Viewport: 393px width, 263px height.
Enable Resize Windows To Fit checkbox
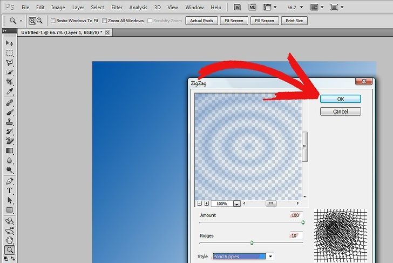click(x=53, y=21)
